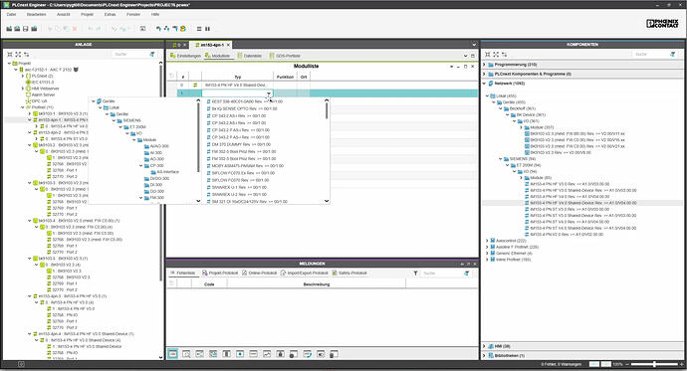Collapse the Netzwerk (1092) section
Viewport: 687px width, 371px height.
pos(484,84)
